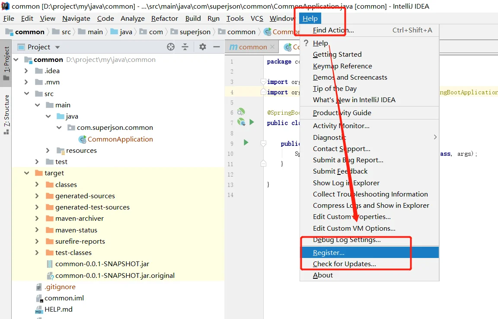Expand the generated-sources folder

tap(37, 196)
